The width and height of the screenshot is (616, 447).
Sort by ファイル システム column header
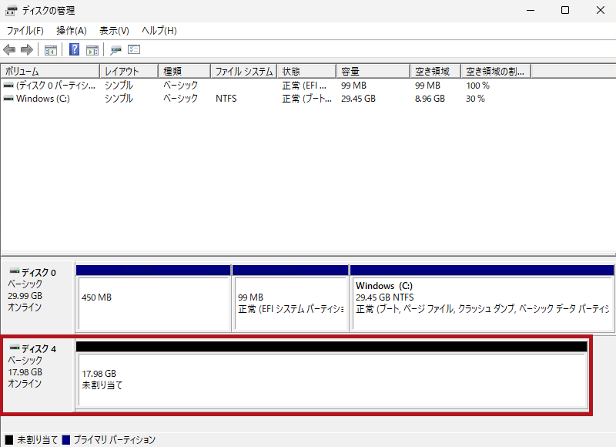(x=243, y=71)
